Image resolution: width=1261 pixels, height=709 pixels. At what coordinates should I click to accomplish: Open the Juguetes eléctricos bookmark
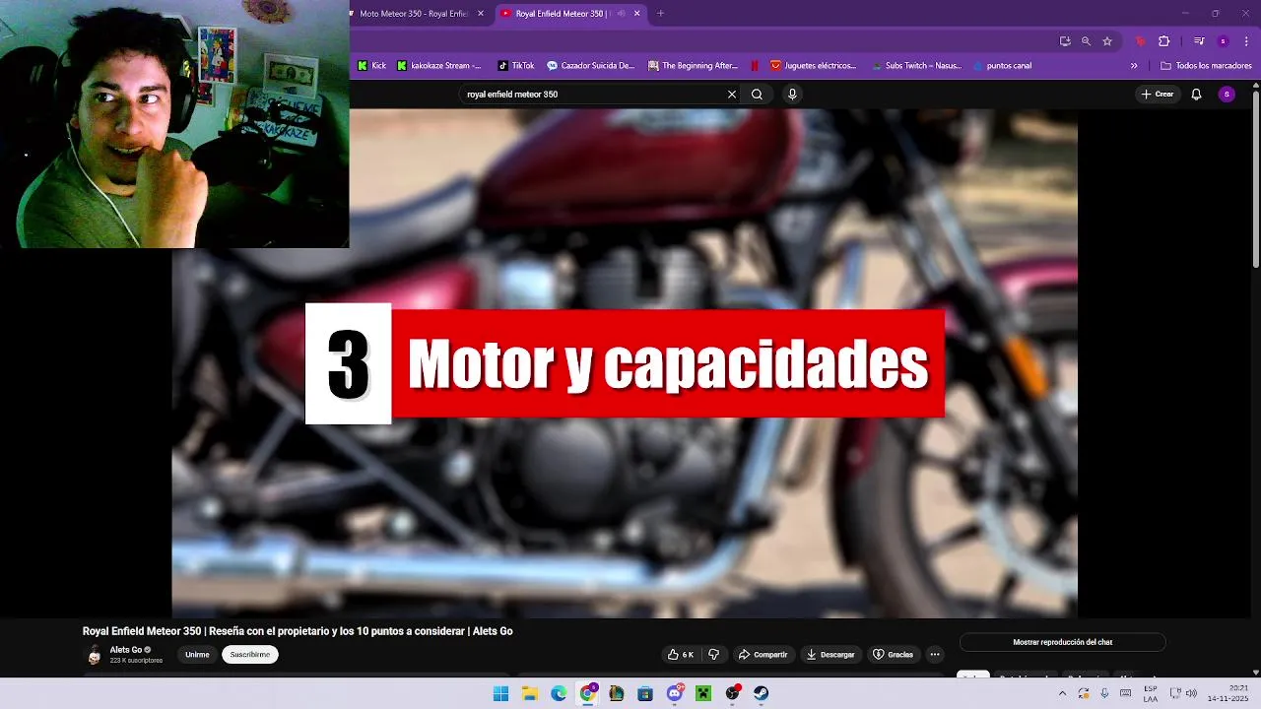click(x=813, y=66)
